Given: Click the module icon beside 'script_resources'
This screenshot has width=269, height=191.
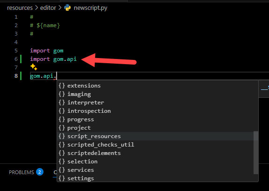Looking at the screenshot, I should (x=62, y=136).
